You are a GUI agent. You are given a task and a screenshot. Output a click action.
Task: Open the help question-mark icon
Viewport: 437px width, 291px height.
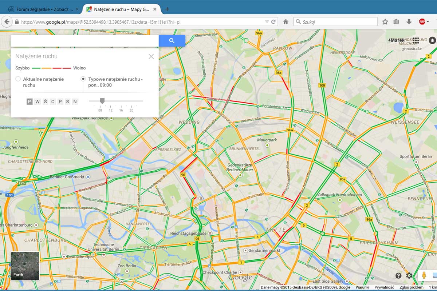(398, 276)
